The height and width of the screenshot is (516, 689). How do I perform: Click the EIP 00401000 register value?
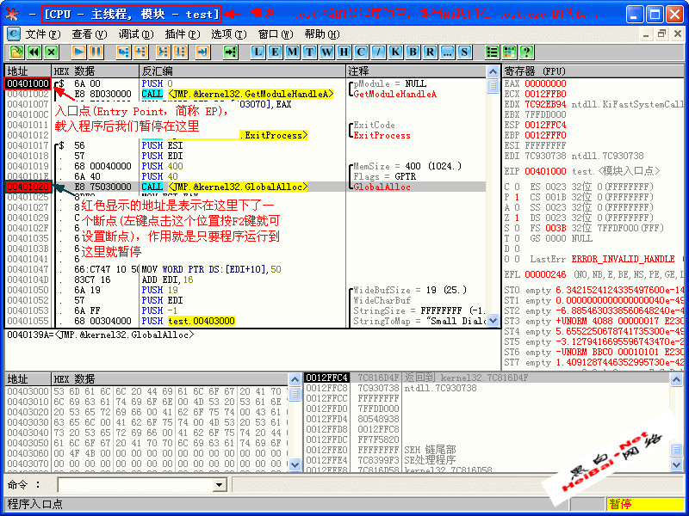[545, 171]
